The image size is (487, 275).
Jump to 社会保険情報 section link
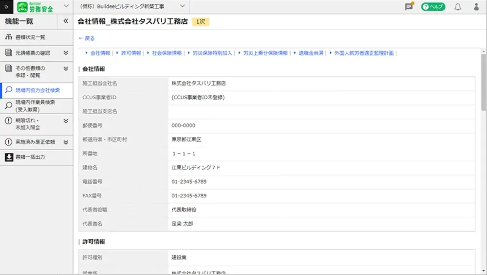tap(167, 53)
